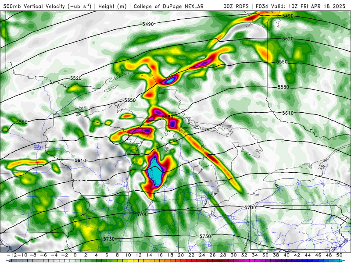Select the -6 label on the legend
Screen dimensions: 351x263
43,255
